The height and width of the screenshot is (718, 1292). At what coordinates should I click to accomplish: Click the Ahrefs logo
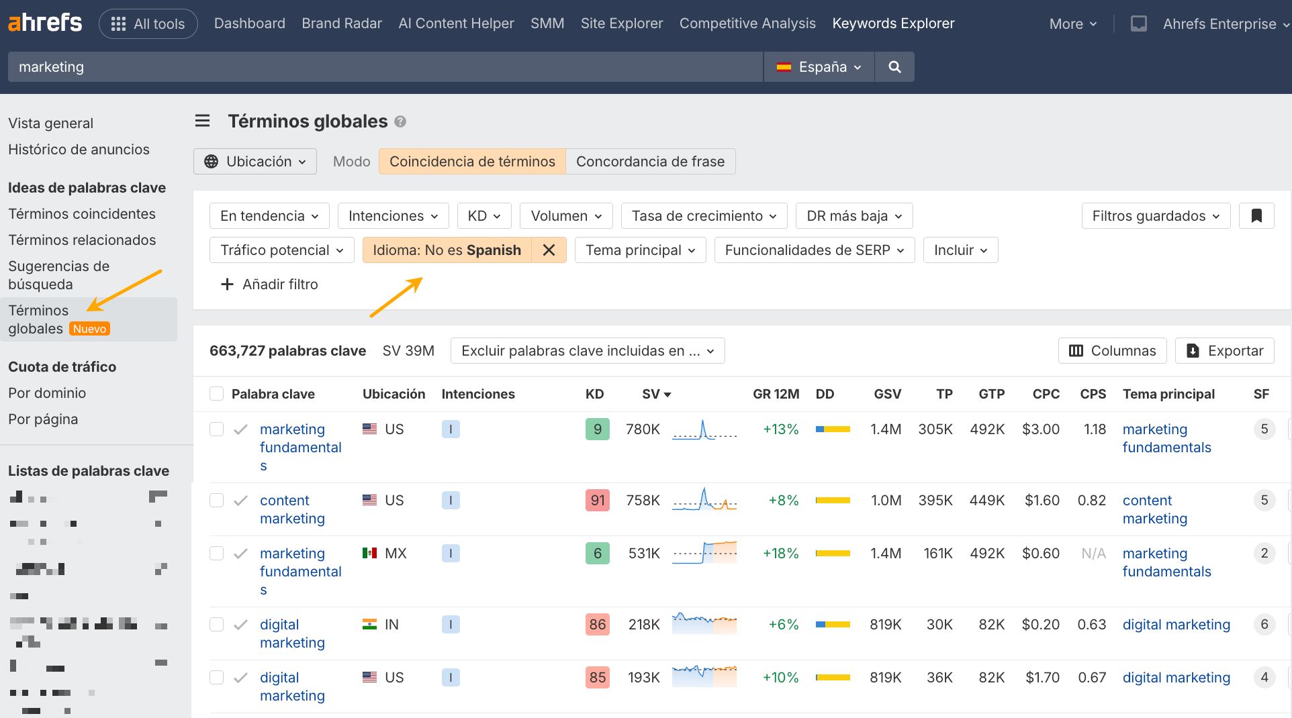pyautogui.click(x=45, y=23)
